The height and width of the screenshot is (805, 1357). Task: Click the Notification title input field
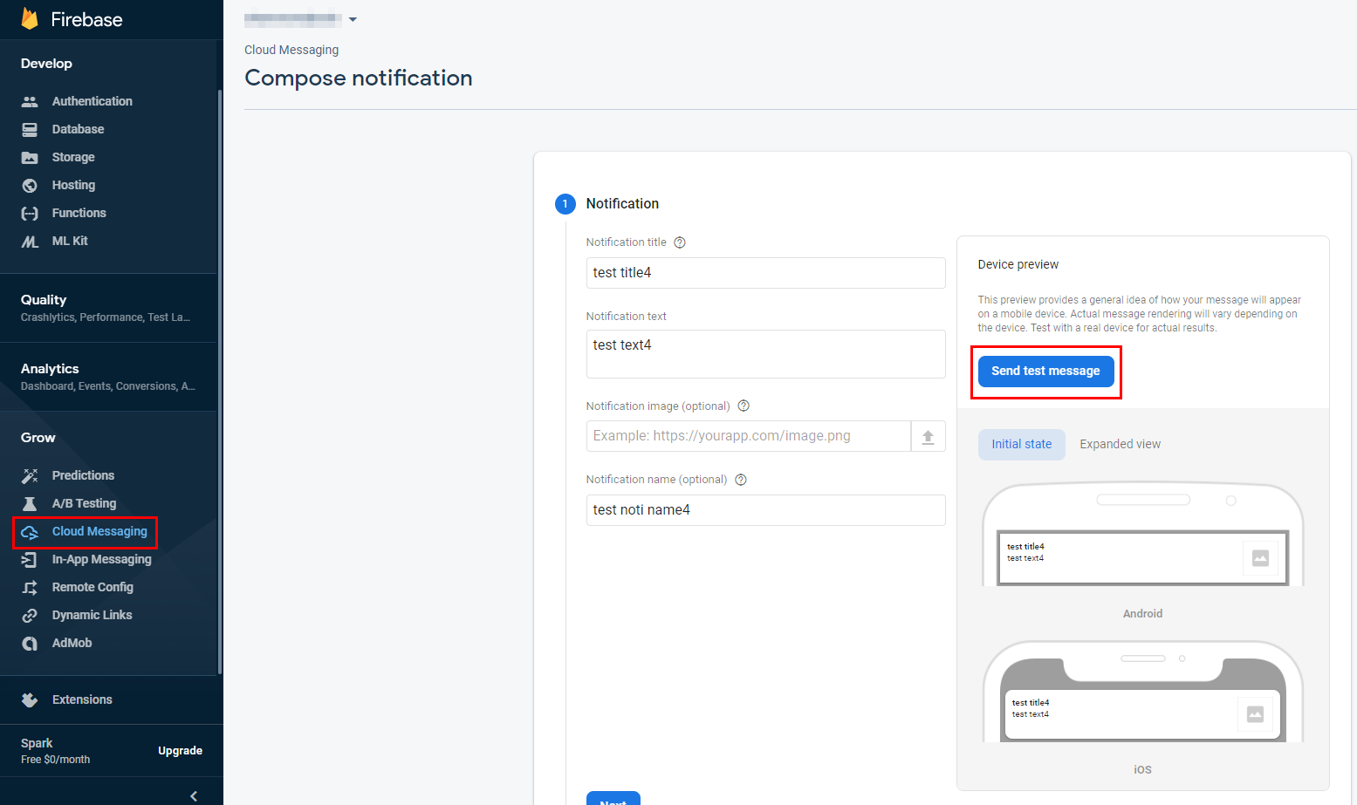tap(765, 273)
